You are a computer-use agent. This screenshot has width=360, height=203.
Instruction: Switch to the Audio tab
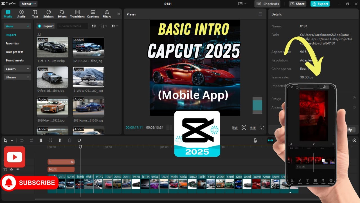(21, 14)
